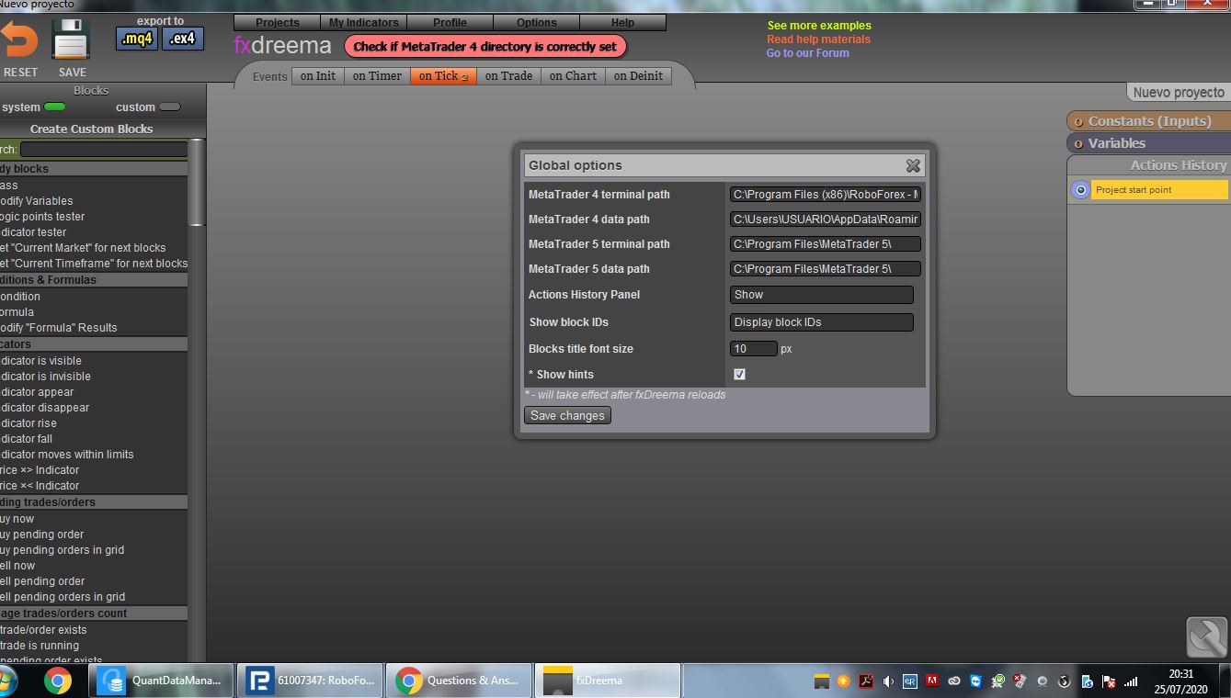The image size is (1231, 698).
Task: Toggle the system blocks switch
Action: 55,107
